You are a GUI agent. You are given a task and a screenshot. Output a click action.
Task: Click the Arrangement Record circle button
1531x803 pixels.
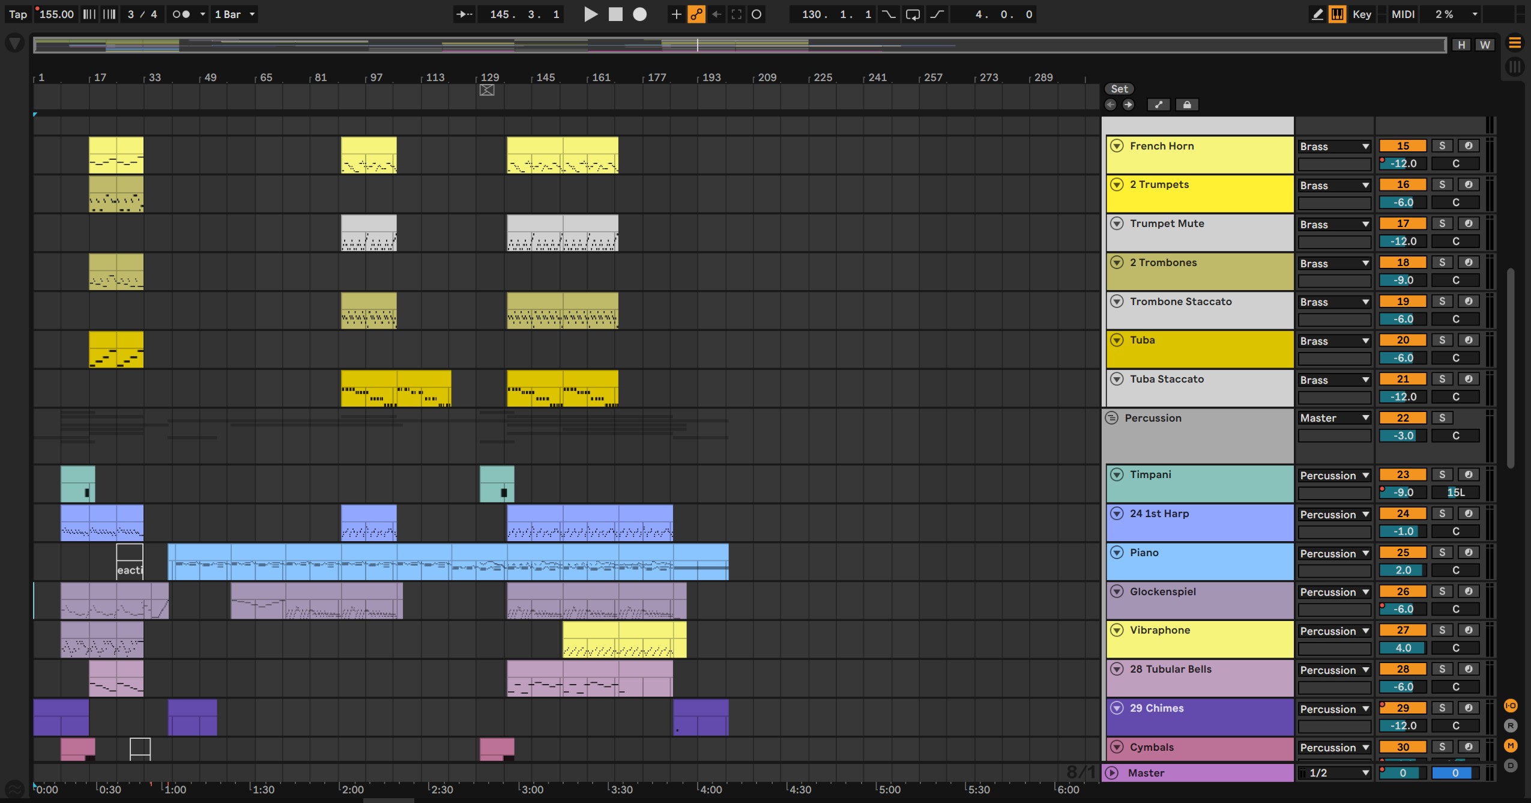640,14
